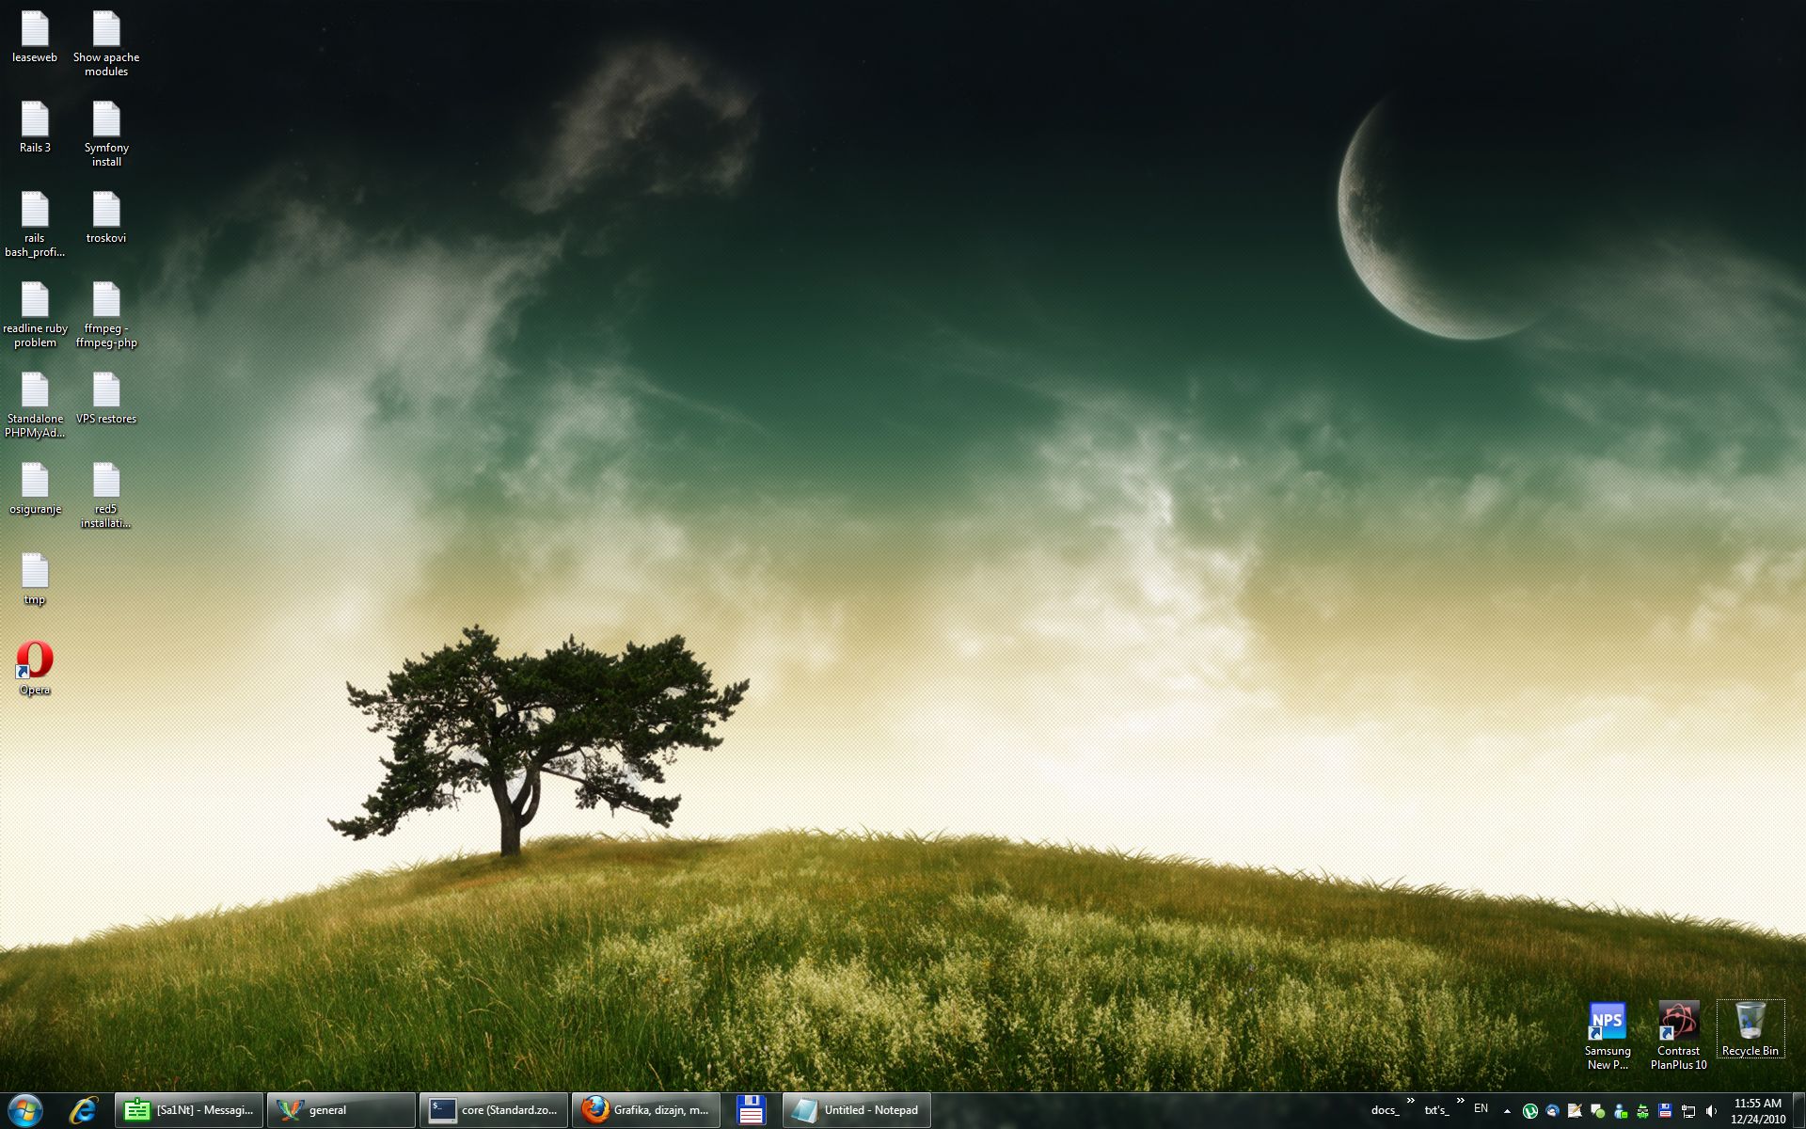Launch Internet Explorer from the taskbar
The width and height of the screenshot is (1806, 1129).
pyautogui.click(x=84, y=1110)
